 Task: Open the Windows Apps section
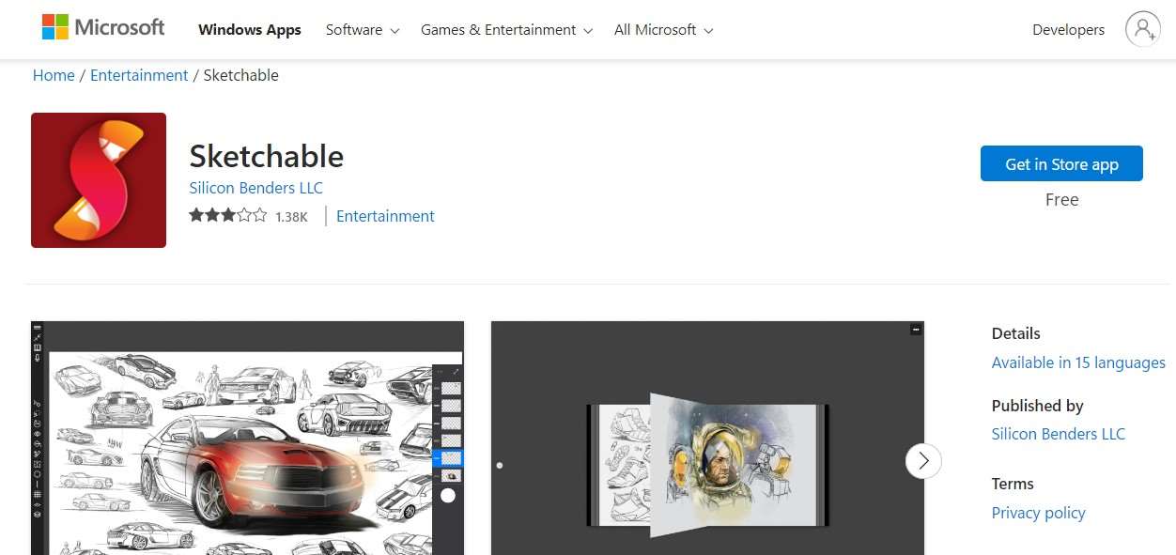coord(250,30)
